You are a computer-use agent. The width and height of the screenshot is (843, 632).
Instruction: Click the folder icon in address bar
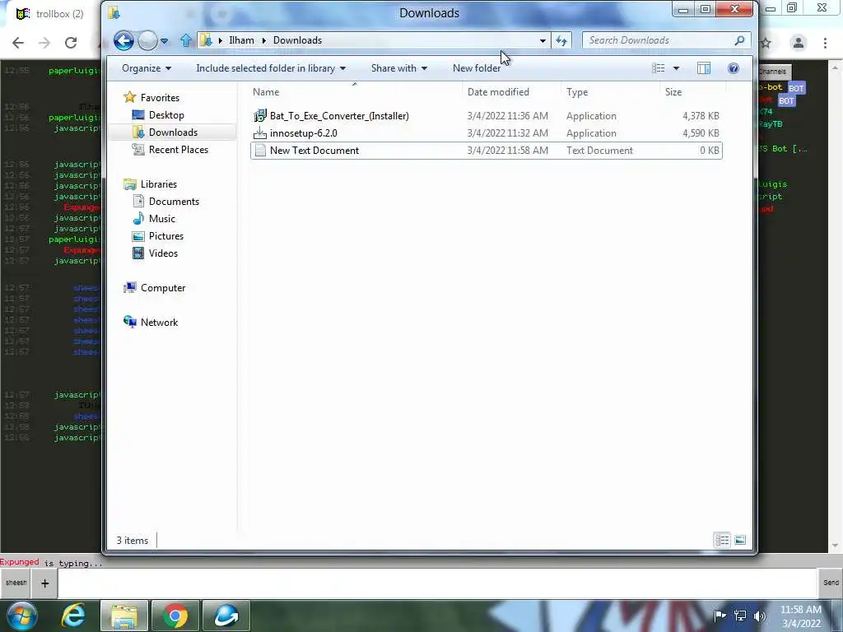(x=206, y=40)
